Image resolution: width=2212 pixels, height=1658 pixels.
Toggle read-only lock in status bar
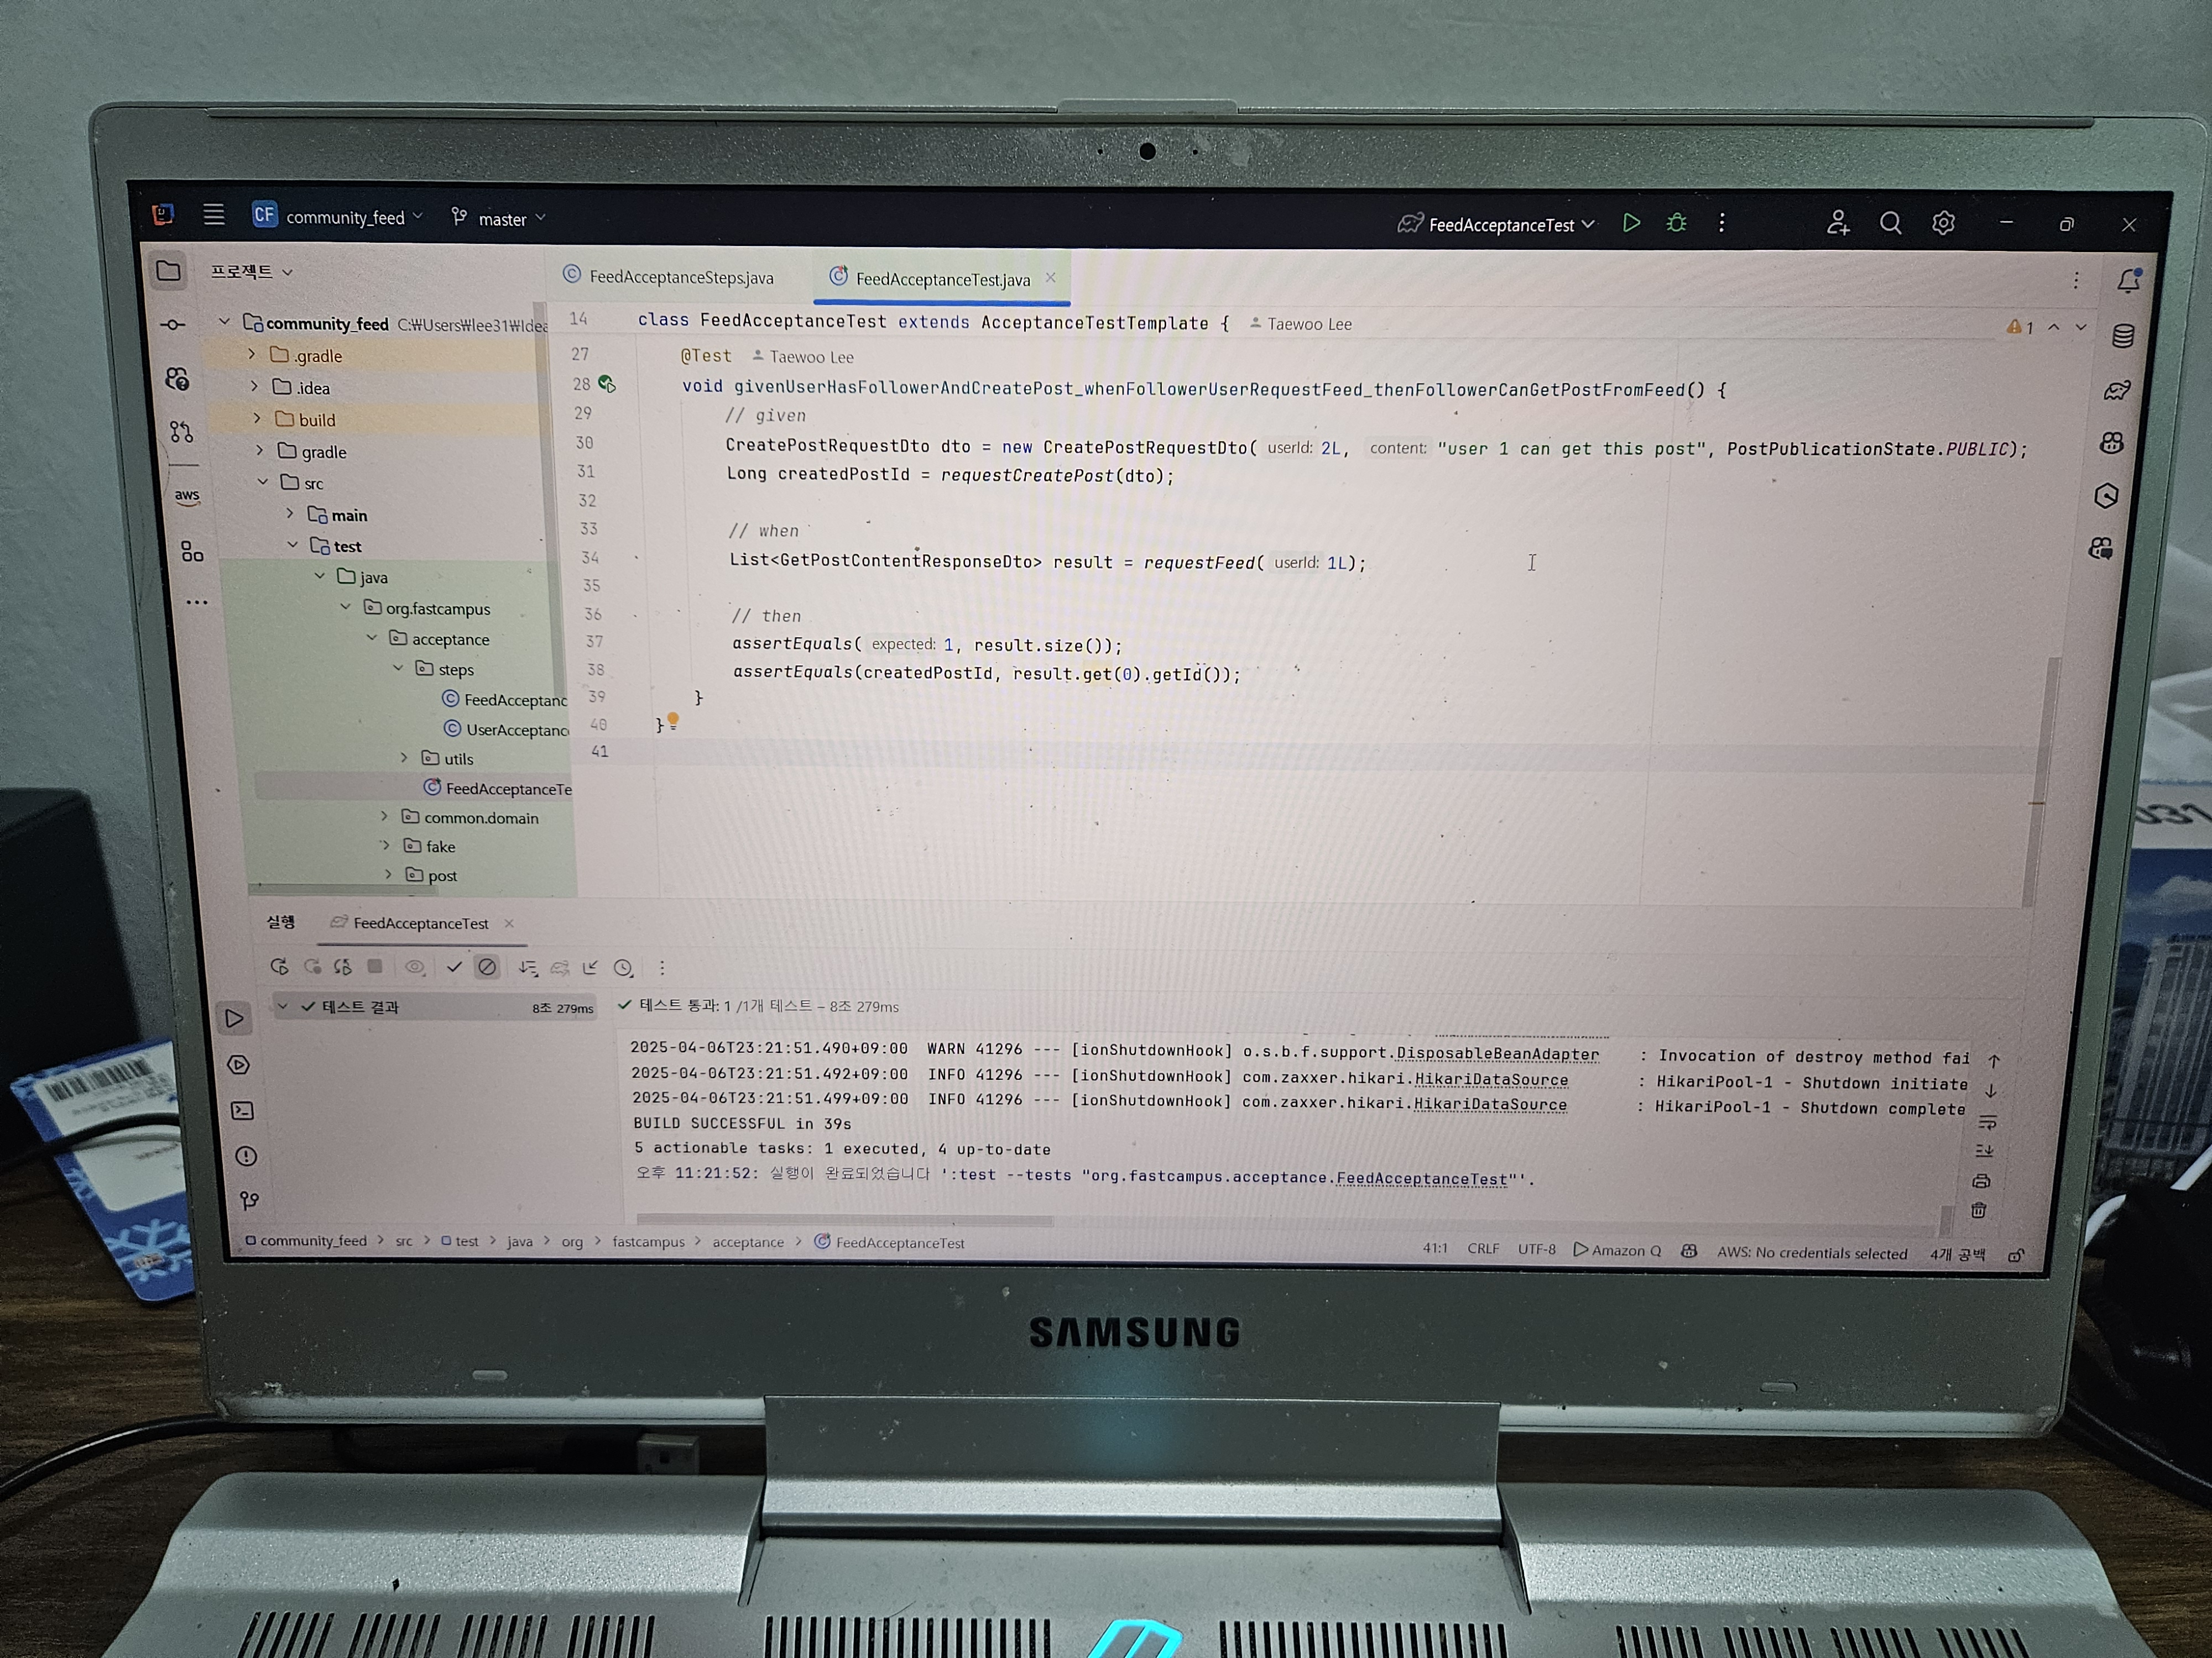point(2016,1255)
